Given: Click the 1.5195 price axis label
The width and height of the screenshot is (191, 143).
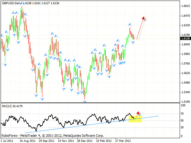Looking at the screenshot, I should tap(185, 102).
